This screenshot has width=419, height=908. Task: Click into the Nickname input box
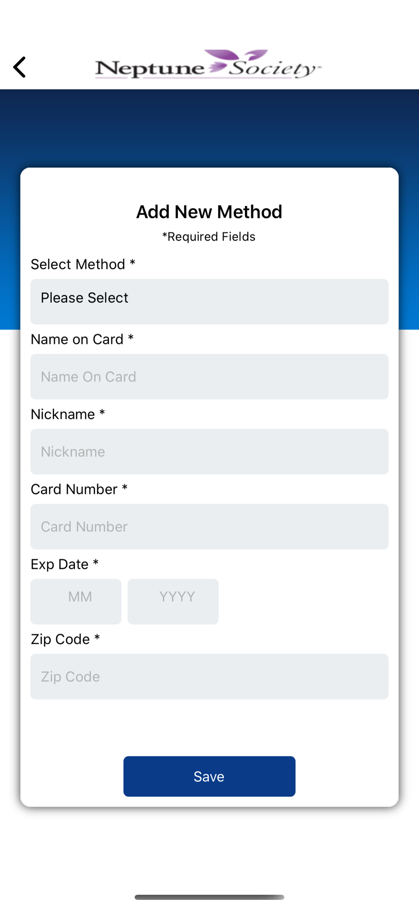pos(209,451)
